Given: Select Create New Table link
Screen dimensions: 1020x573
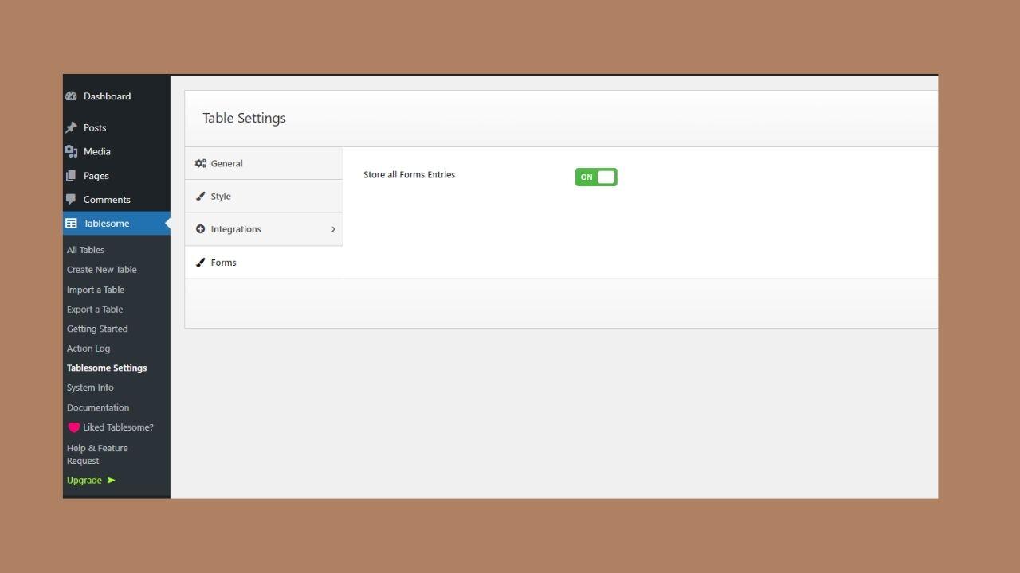Looking at the screenshot, I should click(102, 270).
